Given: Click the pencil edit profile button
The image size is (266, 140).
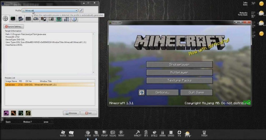Looking at the screenshot, I should (81, 11).
